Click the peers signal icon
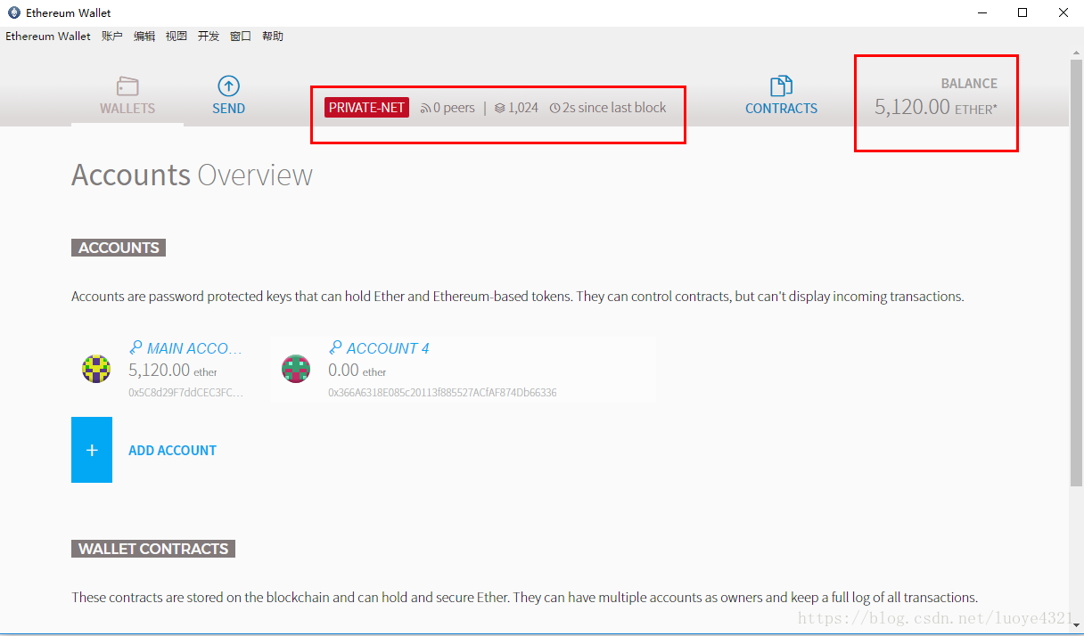Screen dimensions: 1084x636 tap(425, 108)
